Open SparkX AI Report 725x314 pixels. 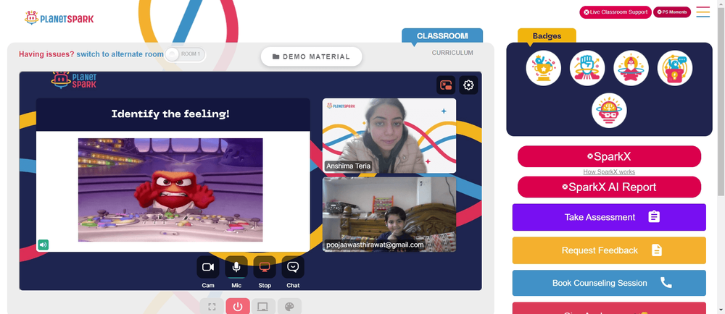[609, 187]
